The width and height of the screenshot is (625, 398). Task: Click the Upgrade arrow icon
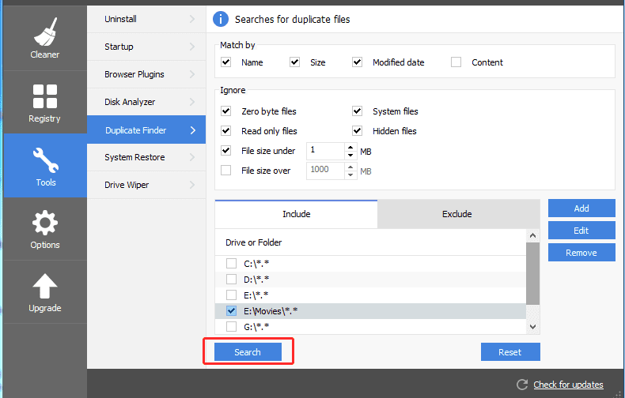(45, 287)
